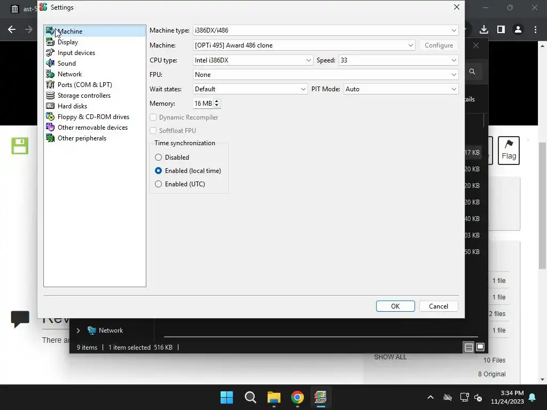The height and width of the screenshot is (410, 547).
Task: Click the Storage controllers icon
Action: click(50, 95)
